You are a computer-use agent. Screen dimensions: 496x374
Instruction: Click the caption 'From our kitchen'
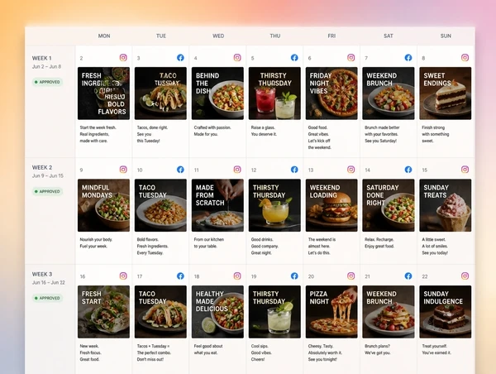tap(209, 239)
